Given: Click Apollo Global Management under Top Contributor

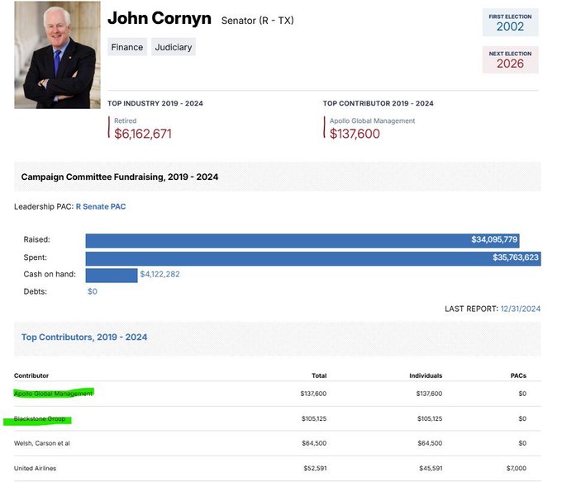Looking at the screenshot, I should click(372, 120).
